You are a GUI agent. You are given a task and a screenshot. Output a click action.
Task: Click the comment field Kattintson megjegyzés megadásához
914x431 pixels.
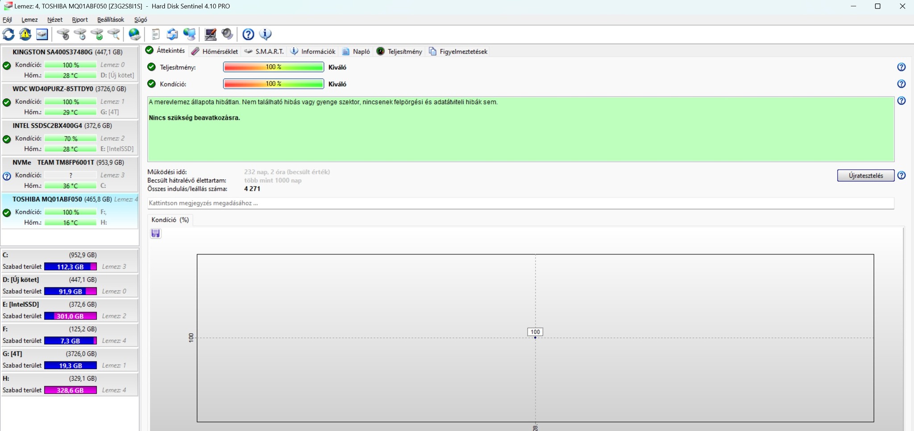click(521, 203)
